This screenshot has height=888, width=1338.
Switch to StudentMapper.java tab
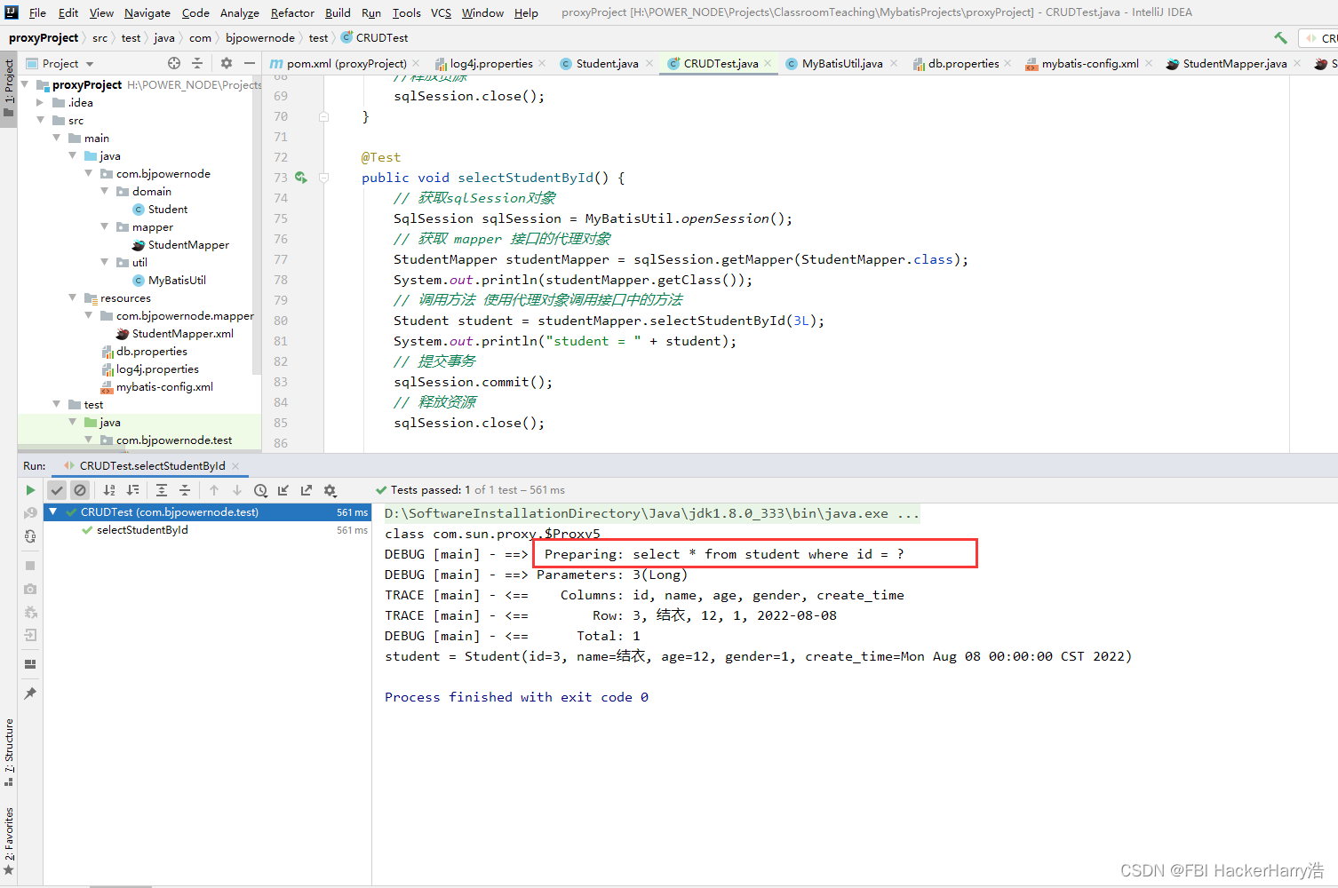click(1234, 63)
